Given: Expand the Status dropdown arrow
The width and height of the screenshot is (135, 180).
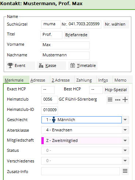Looking at the screenshot, I should (x=125, y=150).
